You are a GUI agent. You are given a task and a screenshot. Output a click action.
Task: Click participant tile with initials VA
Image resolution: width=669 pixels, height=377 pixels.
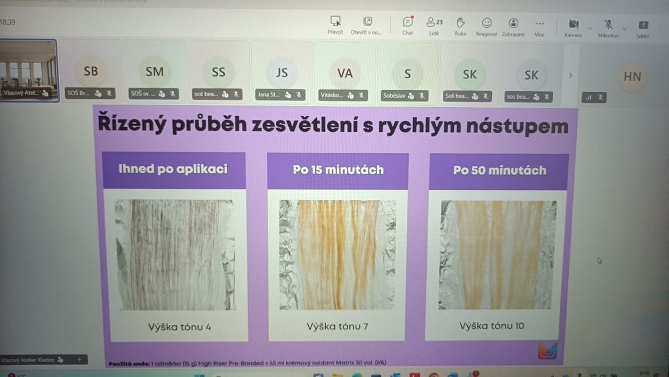click(345, 73)
